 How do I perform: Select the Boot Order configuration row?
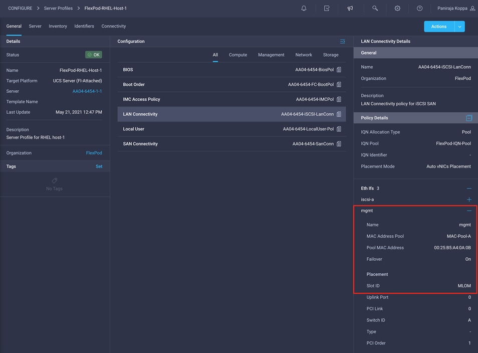(x=231, y=85)
